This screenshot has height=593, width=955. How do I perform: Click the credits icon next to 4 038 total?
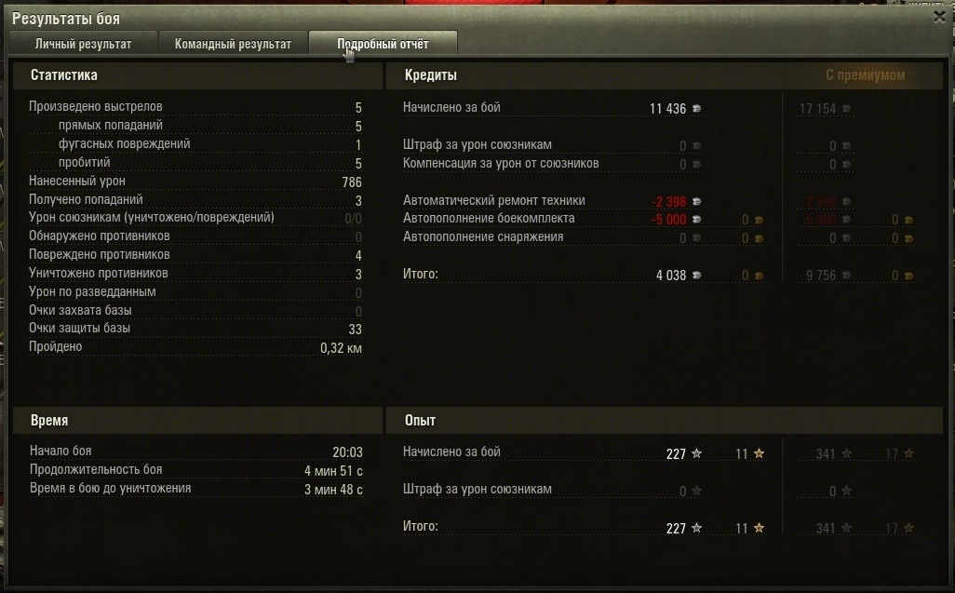(x=697, y=276)
